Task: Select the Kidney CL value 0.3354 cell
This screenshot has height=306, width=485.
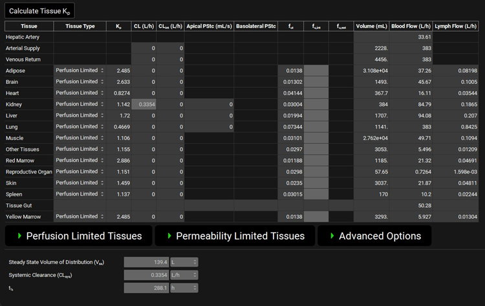Action: click(144, 104)
